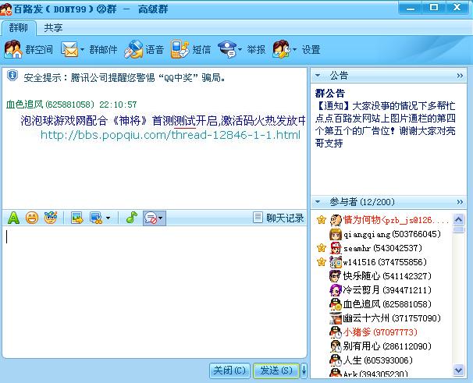
Task: Click the 举报 report police-hat icon
Action: 227,49
